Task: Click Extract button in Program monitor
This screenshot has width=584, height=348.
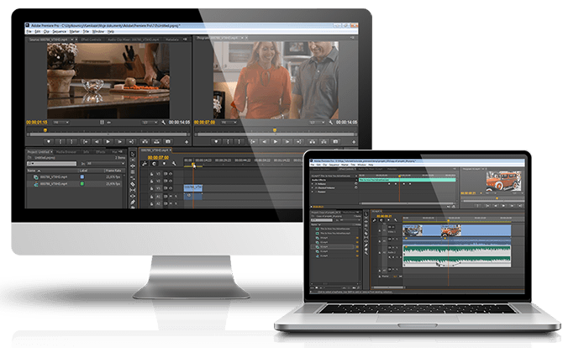Action: (x=324, y=141)
